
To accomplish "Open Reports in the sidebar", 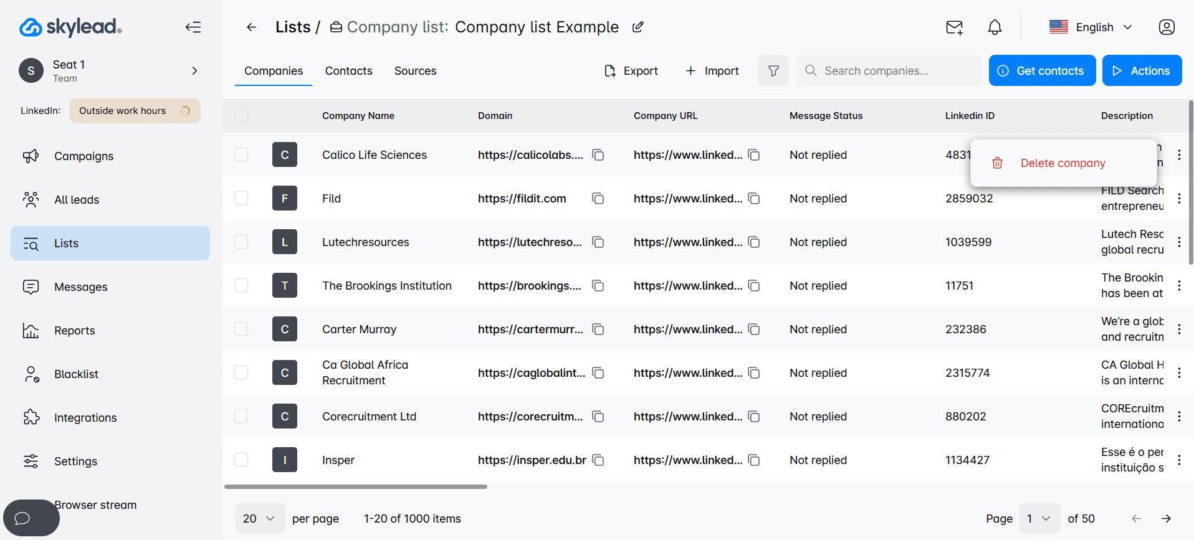I will pos(110,331).
